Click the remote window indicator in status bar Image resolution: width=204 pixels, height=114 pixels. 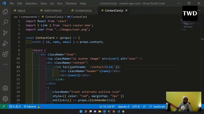(x=4, y=106)
